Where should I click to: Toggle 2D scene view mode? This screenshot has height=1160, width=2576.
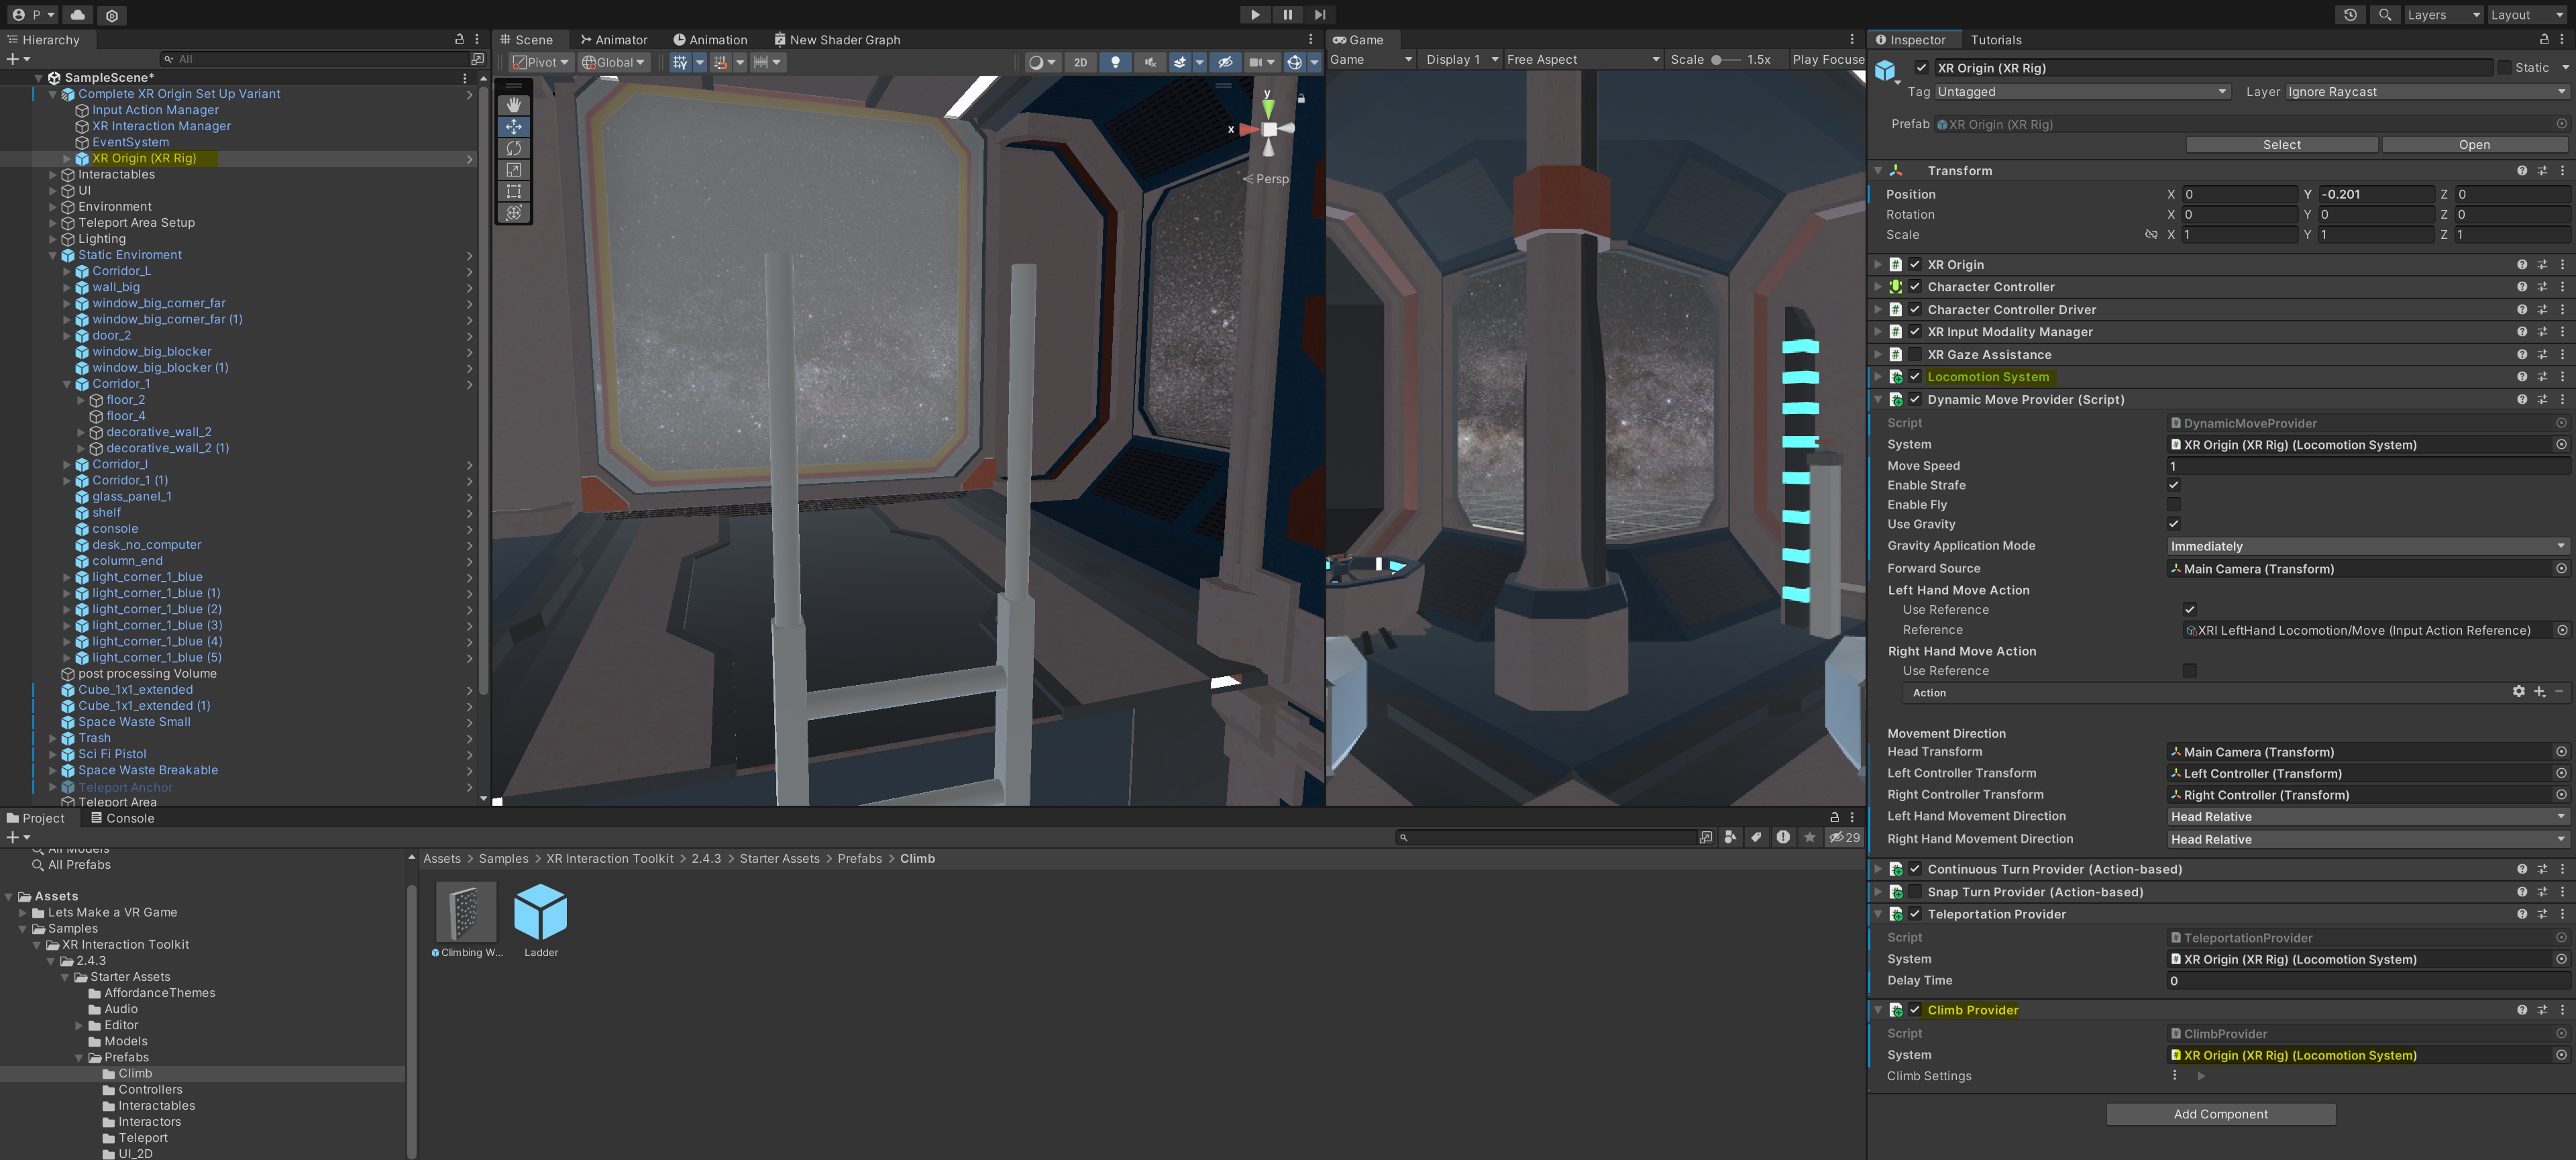1080,62
